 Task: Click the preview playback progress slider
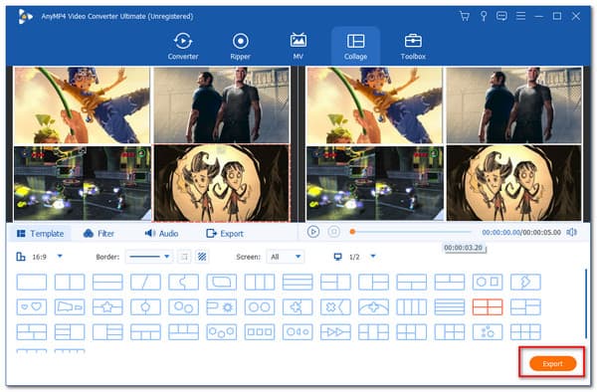click(x=410, y=232)
